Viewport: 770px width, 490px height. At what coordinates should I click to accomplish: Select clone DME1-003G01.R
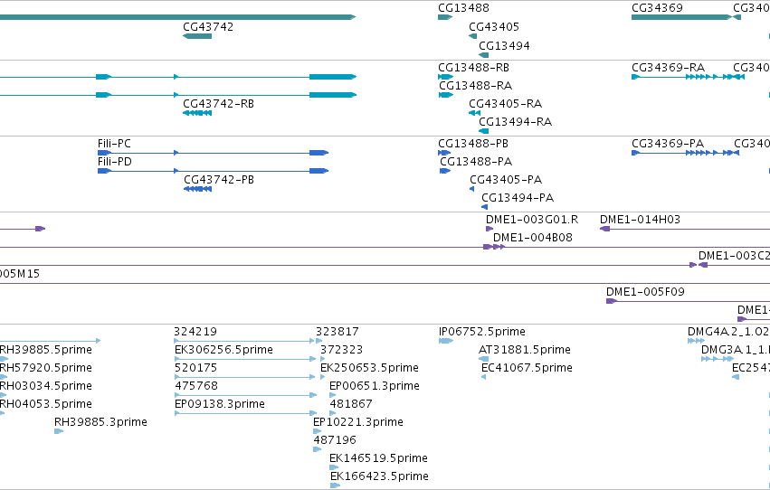click(x=490, y=229)
